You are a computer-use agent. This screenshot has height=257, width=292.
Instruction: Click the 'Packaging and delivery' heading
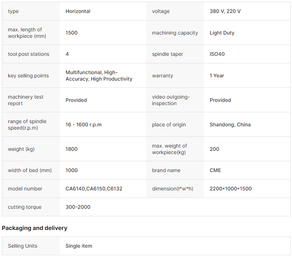pyautogui.click(x=35, y=228)
